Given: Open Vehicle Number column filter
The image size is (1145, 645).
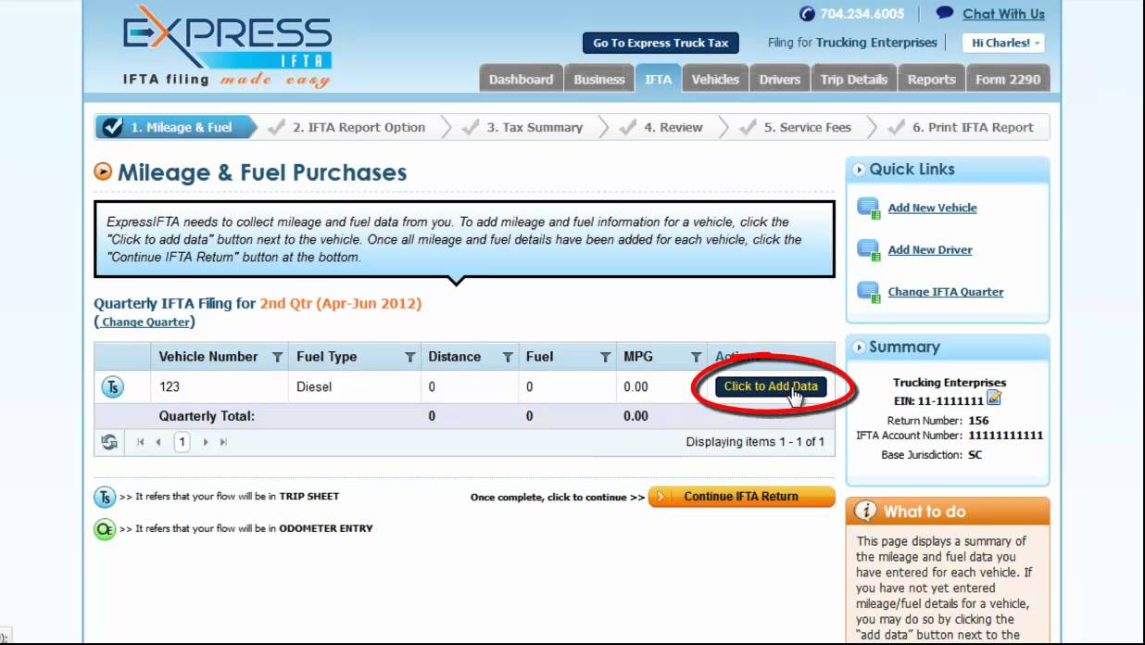Looking at the screenshot, I should click(x=277, y=357).
